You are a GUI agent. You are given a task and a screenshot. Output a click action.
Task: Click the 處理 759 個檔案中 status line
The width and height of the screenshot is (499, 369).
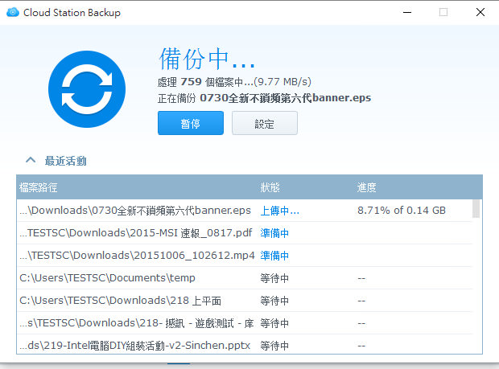click(234, 82)
